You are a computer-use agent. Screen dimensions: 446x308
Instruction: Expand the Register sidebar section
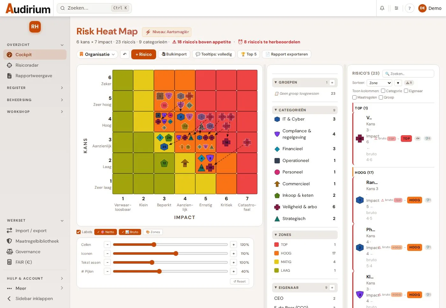pos(35,88)
